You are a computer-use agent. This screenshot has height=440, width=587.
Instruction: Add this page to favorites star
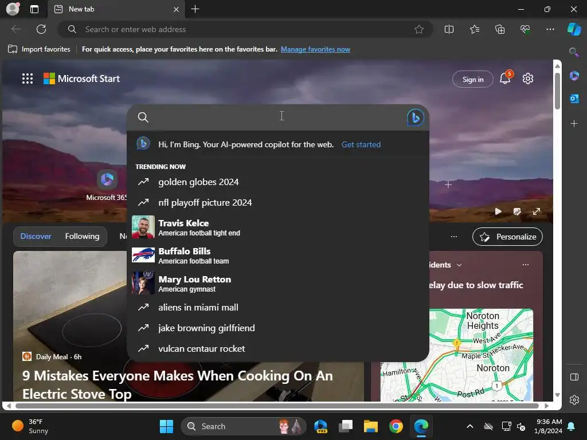tap(419, 29)
